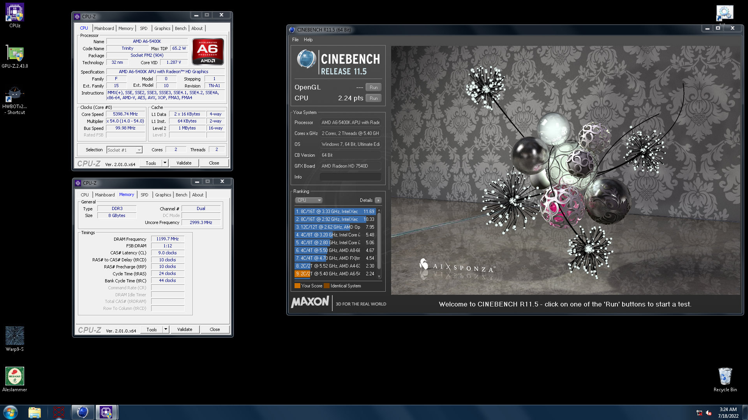Screen dimensions: 748x420
Task: Click Validate in lower CPU-Z window
Action: (x=185, y=329)
